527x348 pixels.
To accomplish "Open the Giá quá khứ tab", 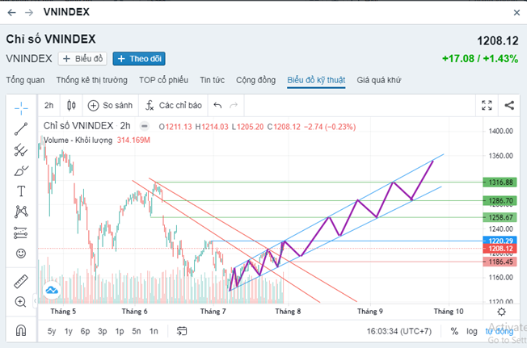I will [379, 80].
